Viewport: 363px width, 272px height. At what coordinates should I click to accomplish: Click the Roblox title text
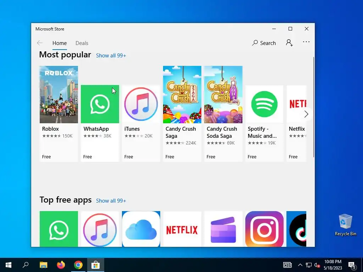click(50, 129)
